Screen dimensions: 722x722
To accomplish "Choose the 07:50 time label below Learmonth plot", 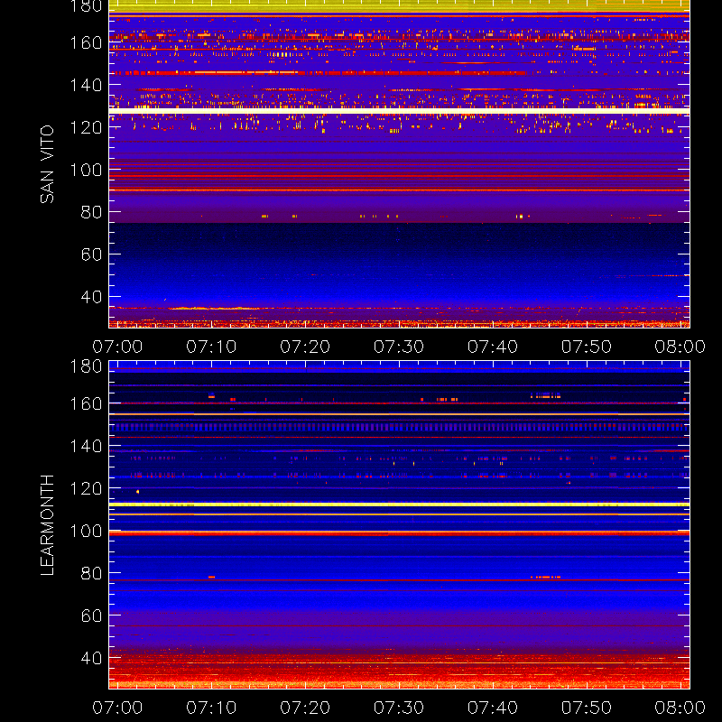I will click(586, 708).
